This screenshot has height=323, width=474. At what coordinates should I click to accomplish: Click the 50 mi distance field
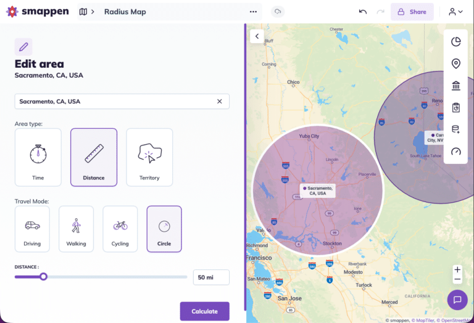[x=211, y=277]
